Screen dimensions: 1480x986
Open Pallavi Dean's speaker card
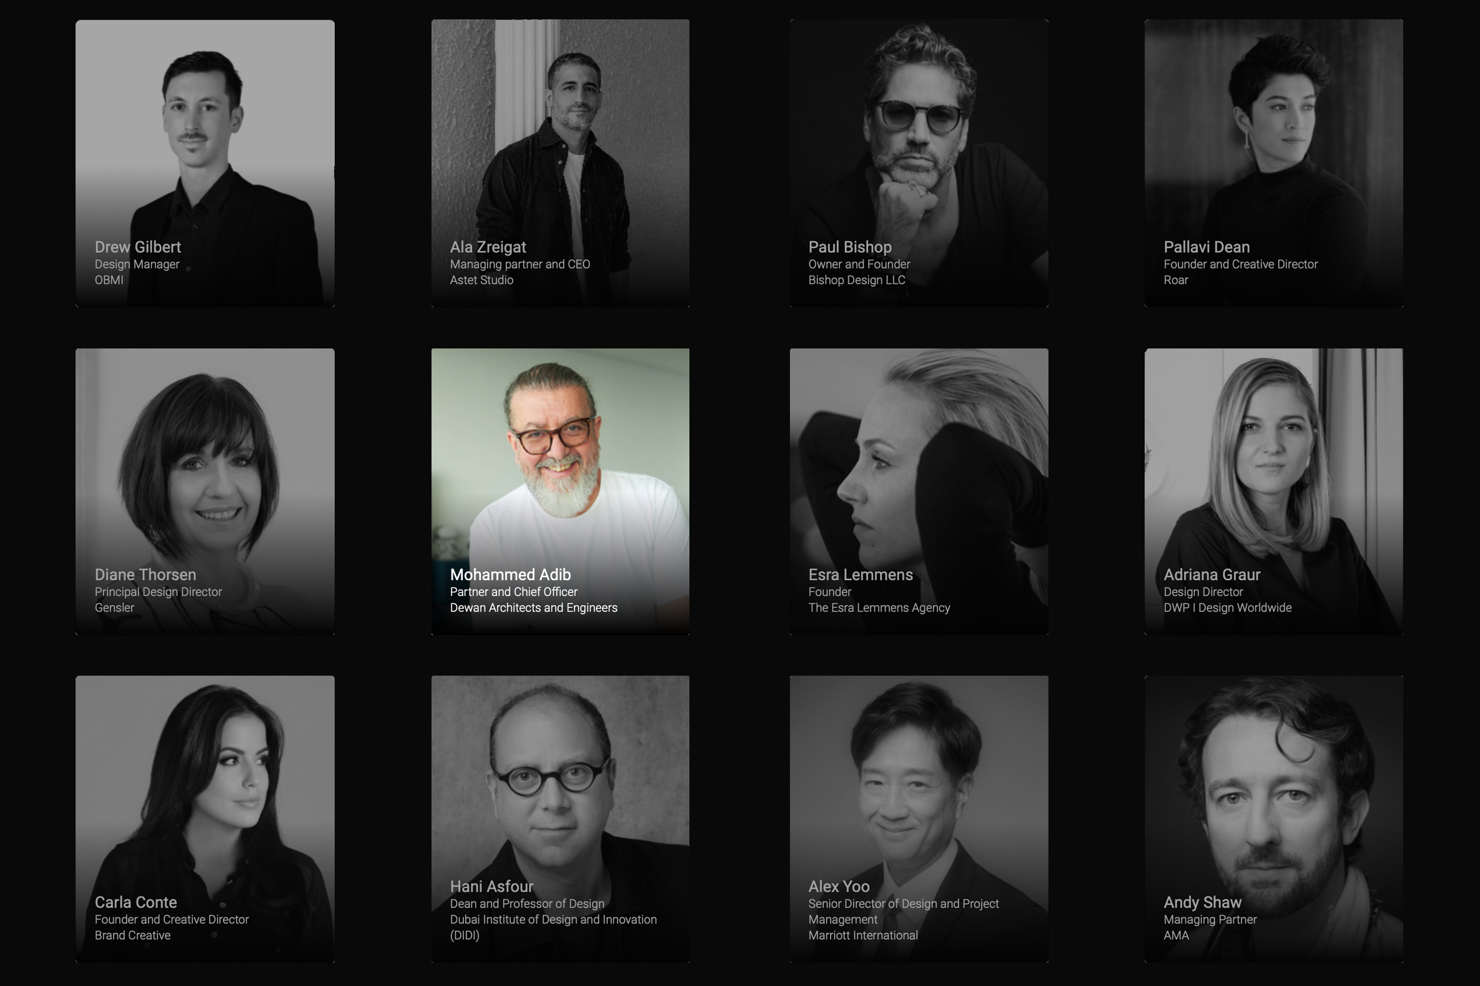tap(1274, 164)
